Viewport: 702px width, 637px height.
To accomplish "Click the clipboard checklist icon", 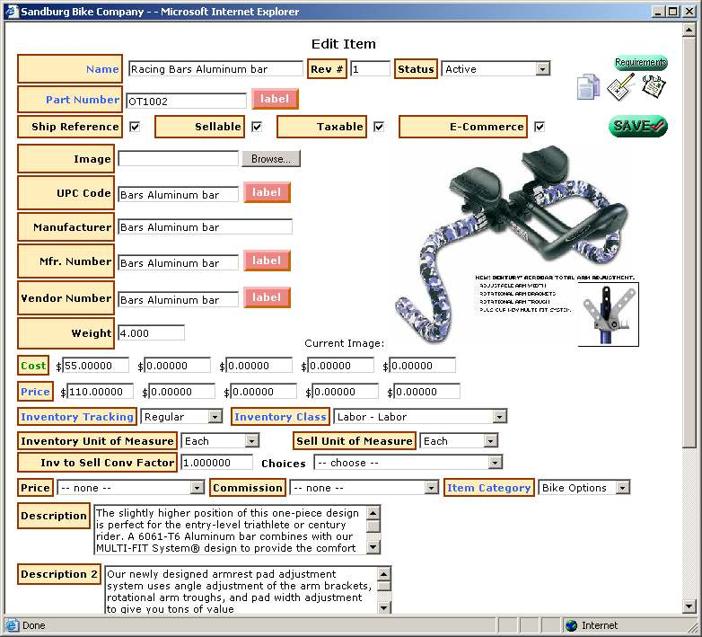I will (654, 86).
